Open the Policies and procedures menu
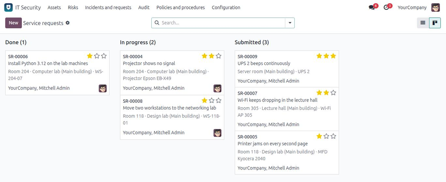 [180, 8]
